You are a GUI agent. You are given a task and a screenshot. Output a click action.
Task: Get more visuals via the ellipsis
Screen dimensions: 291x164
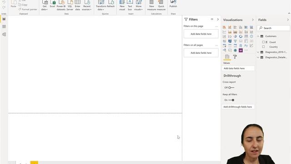tap(246, 50)
